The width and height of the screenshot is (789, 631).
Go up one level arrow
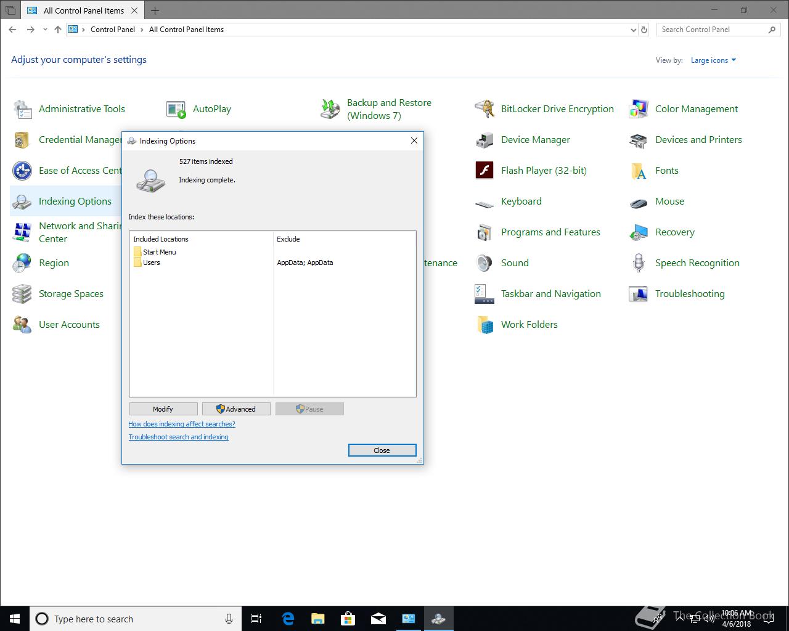(x=58, y=30)
